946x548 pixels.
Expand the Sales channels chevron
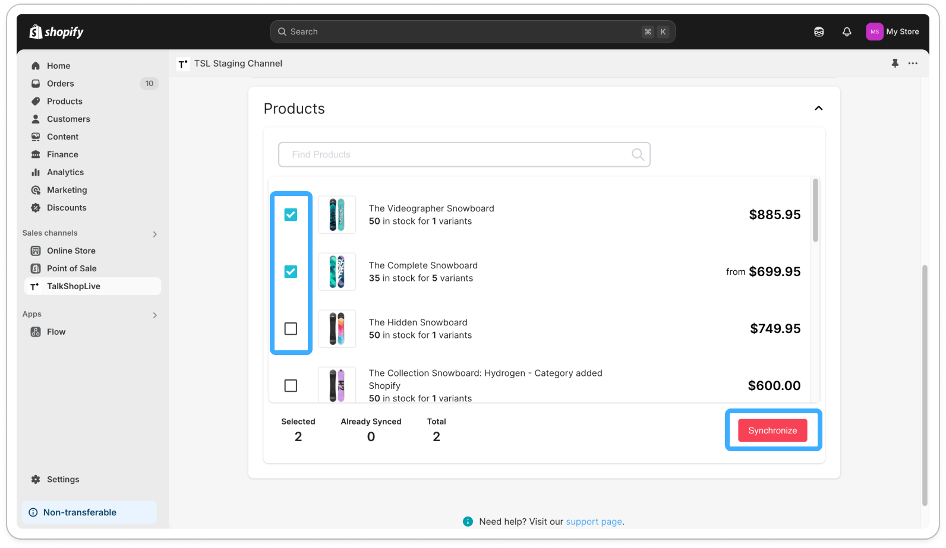[x=154, y=234]
